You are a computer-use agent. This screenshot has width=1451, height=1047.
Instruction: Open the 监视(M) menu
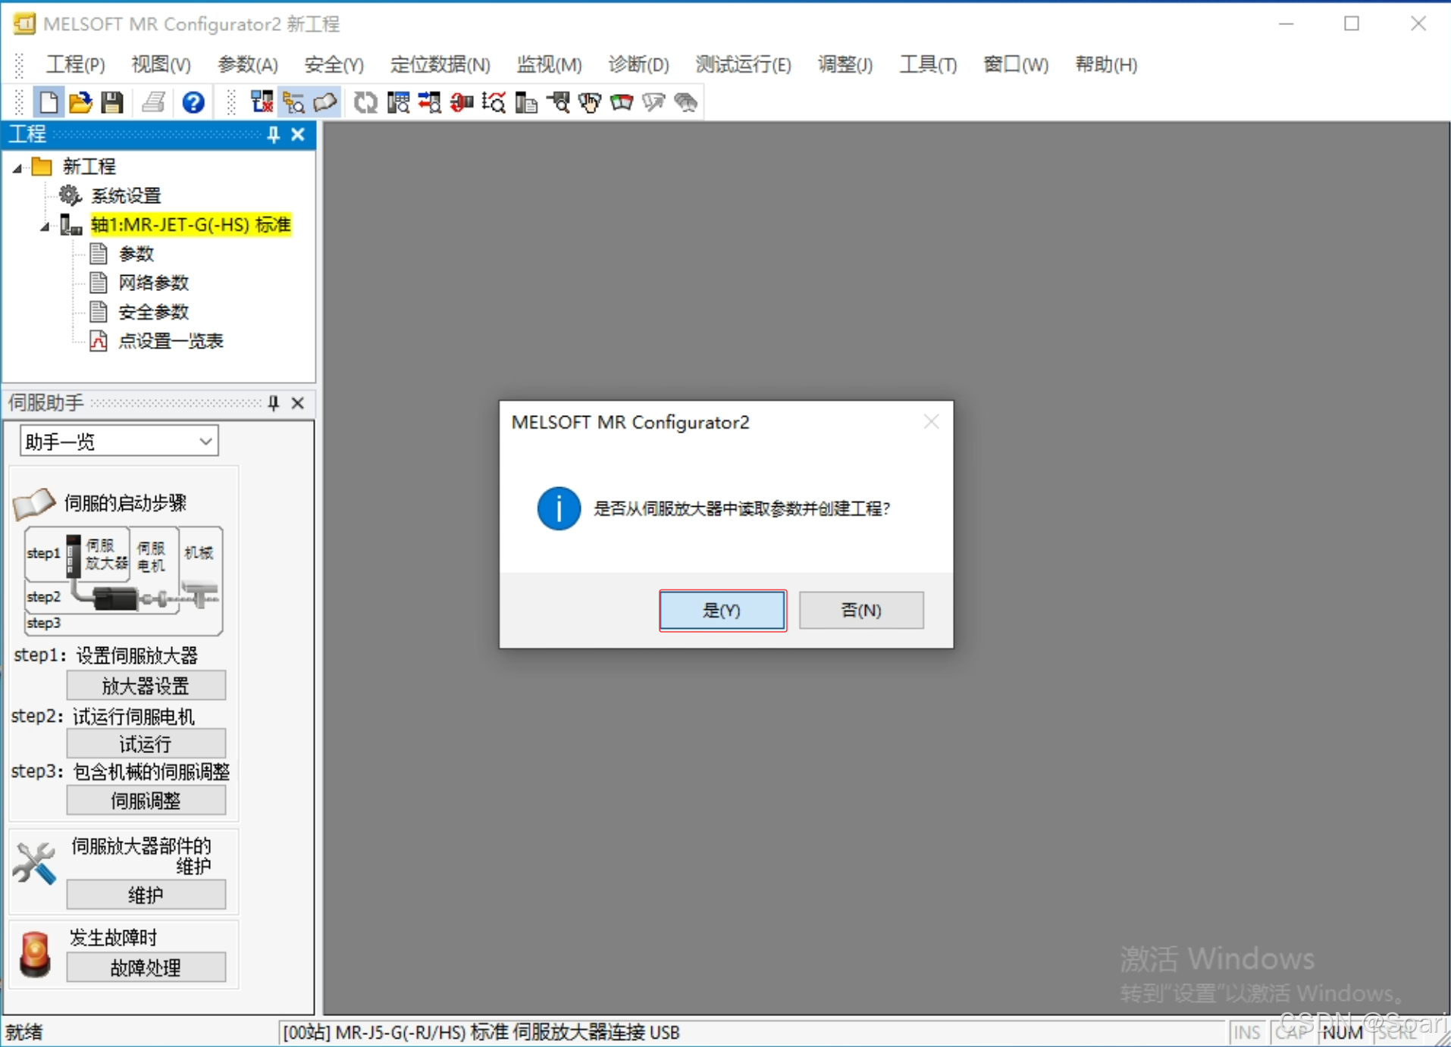(x=550, y=65)
